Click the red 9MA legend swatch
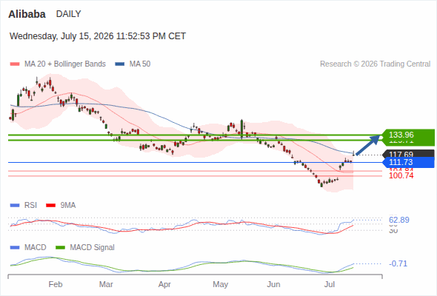This screenshot has height=296, width=437. pos(50,205)
